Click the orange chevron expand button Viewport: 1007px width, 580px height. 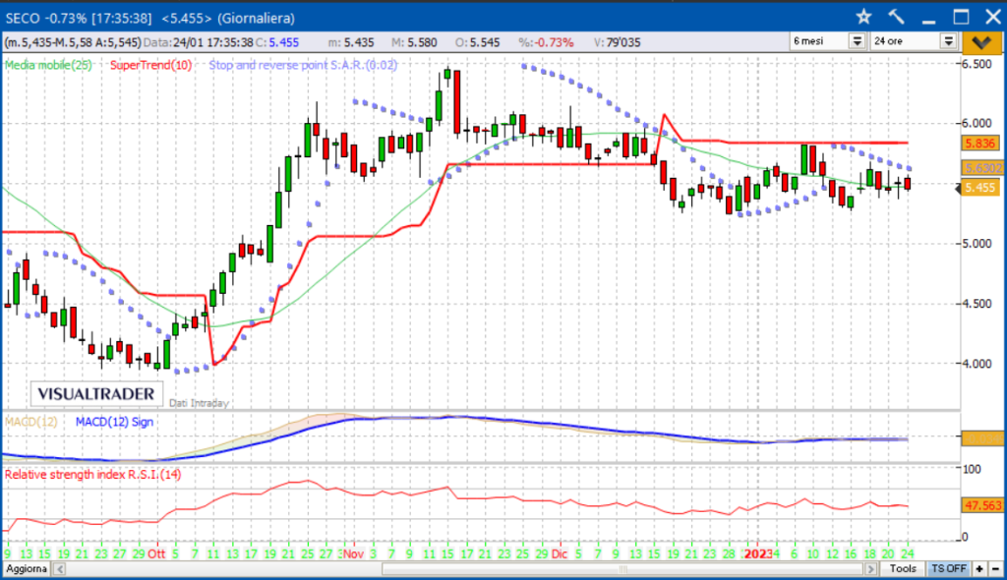981,41
